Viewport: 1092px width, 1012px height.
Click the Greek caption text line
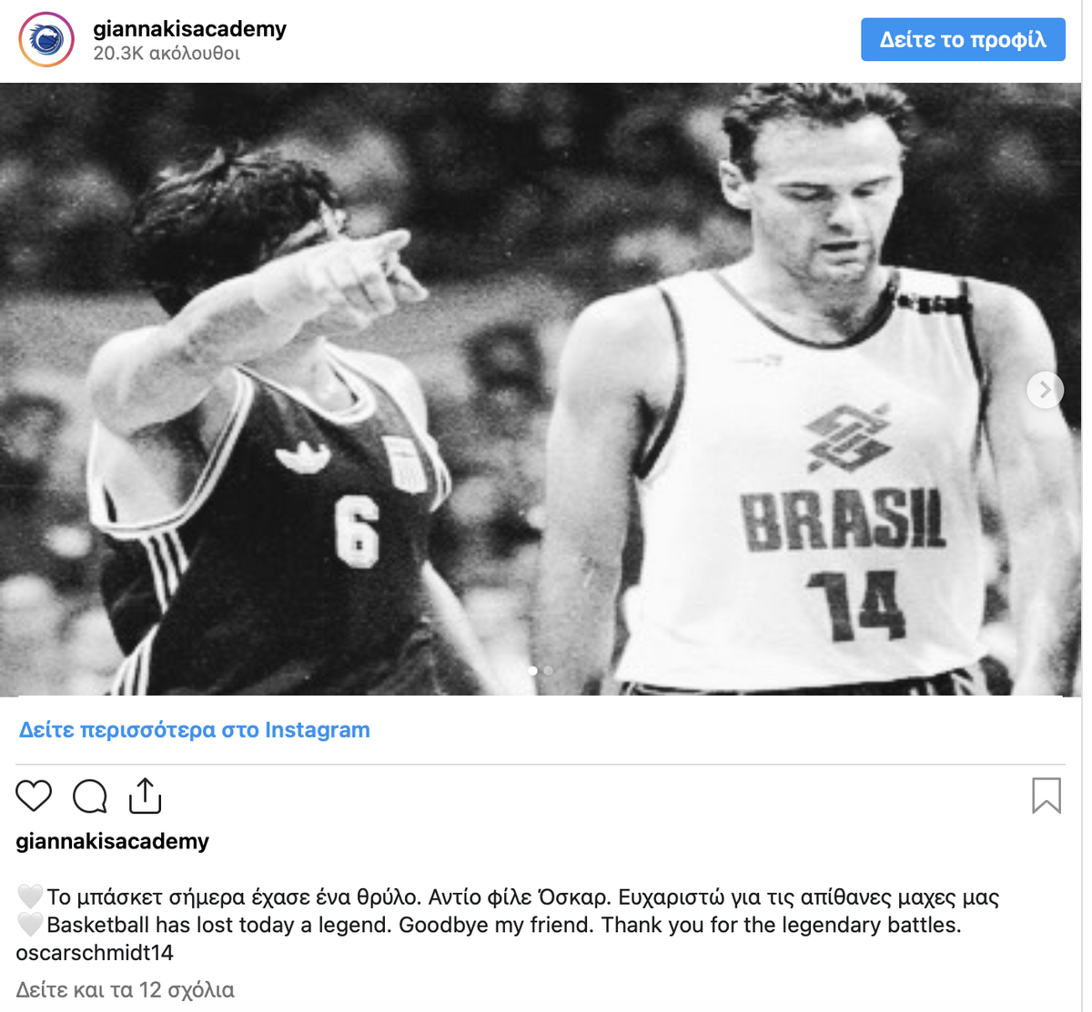pyautogui.click(x=522, y=897)
